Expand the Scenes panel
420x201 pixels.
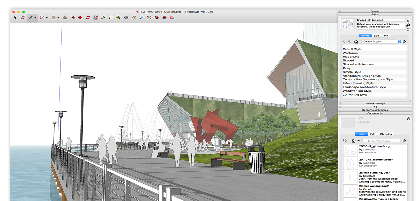(x=375, y=11)
